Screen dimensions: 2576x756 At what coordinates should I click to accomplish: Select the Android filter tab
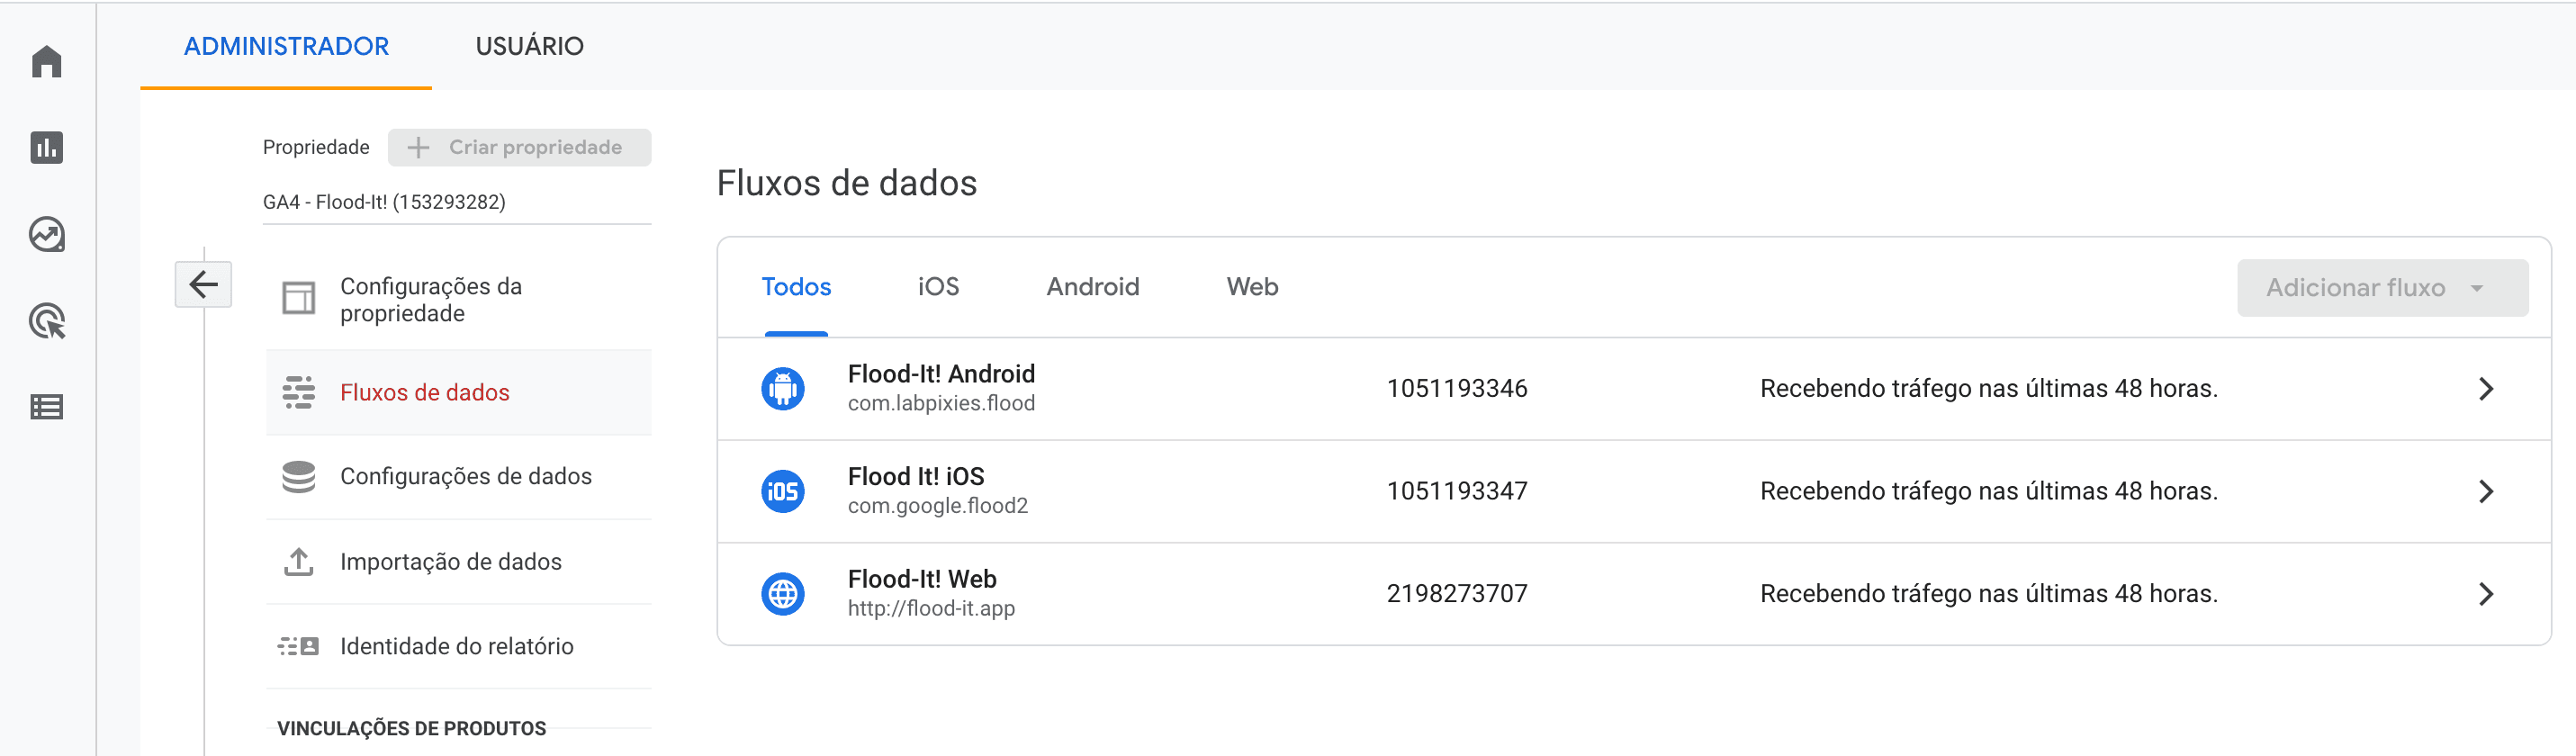(1092, 287)
